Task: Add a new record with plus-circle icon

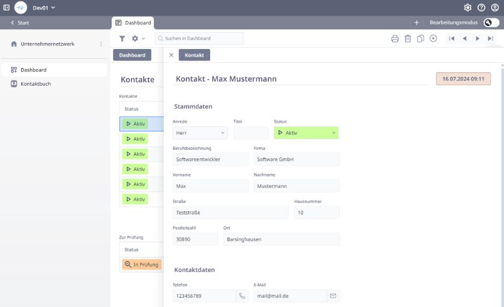Action: pos(433,39)
